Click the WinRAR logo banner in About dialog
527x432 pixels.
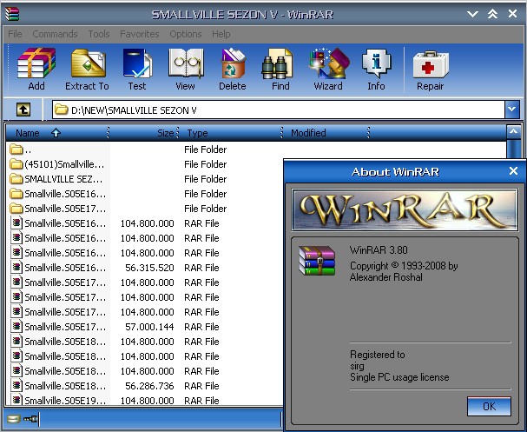pyautogui.click(x=405, y=210)
